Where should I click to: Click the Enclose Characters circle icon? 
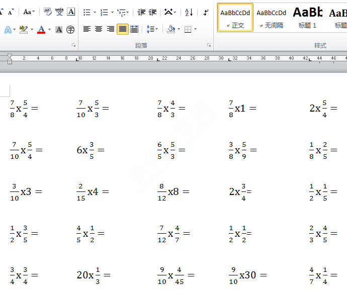[x=70, y=30]
